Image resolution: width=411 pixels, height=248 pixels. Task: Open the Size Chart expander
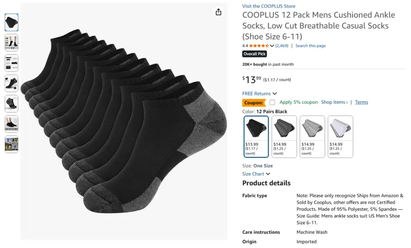268,174
